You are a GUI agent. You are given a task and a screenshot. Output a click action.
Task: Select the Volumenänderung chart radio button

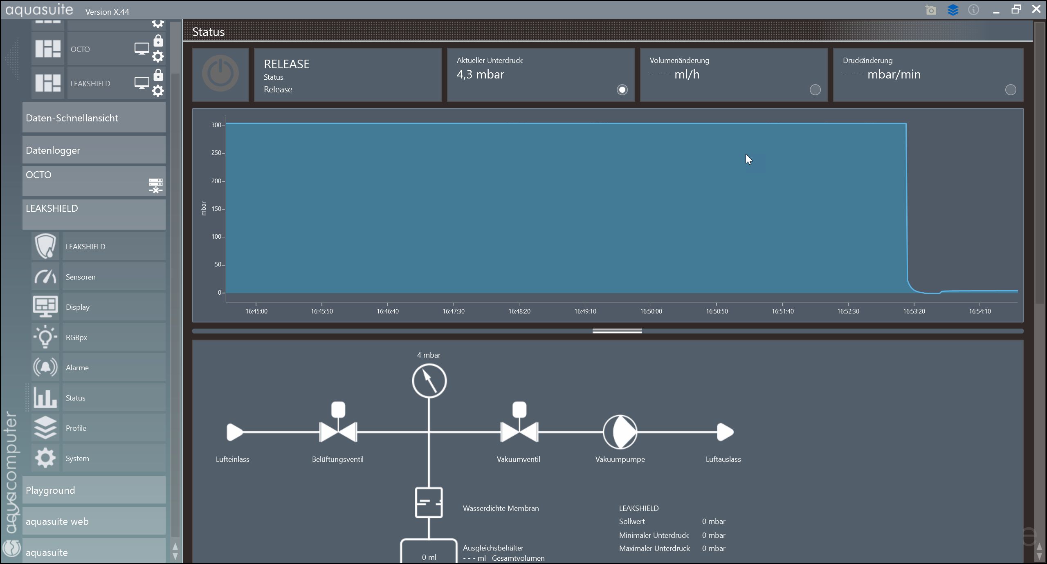click(x=815, y=90)
